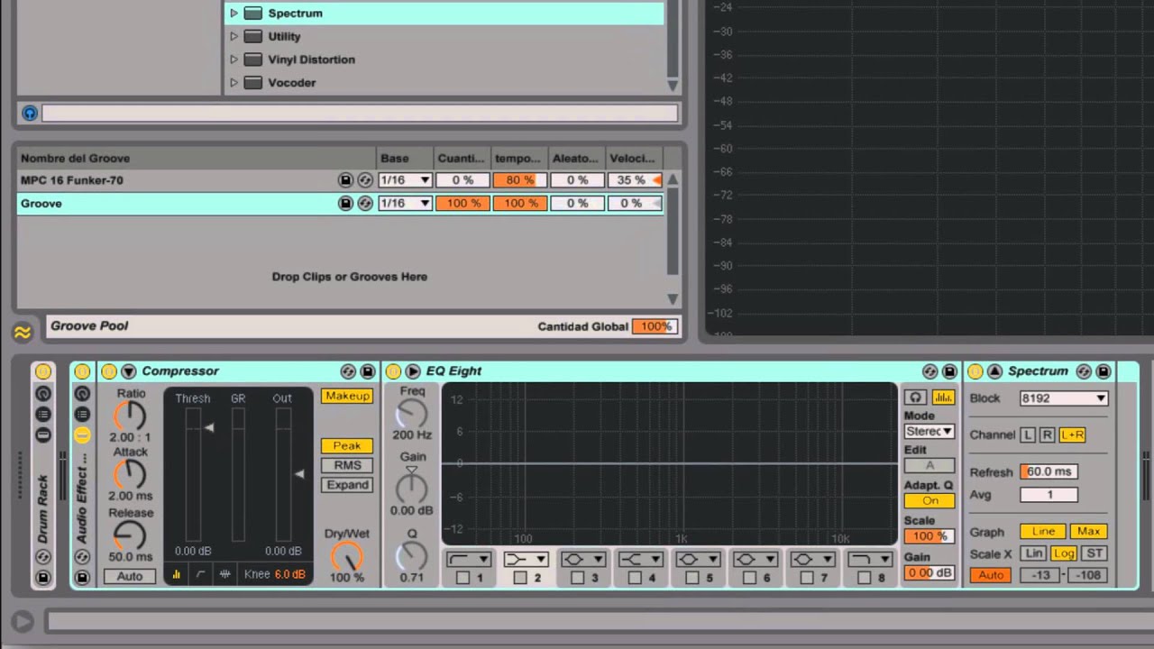Enable EQ Eight filter band 2 checkbox
1154x649 pixels.
pyautogui.click(x=520, y=578)
